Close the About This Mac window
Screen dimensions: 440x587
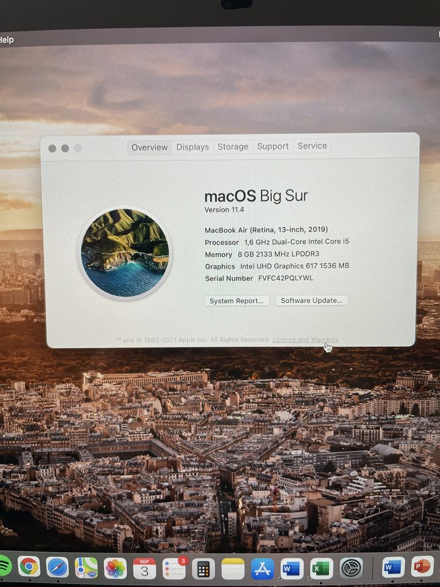coord(53,149)
